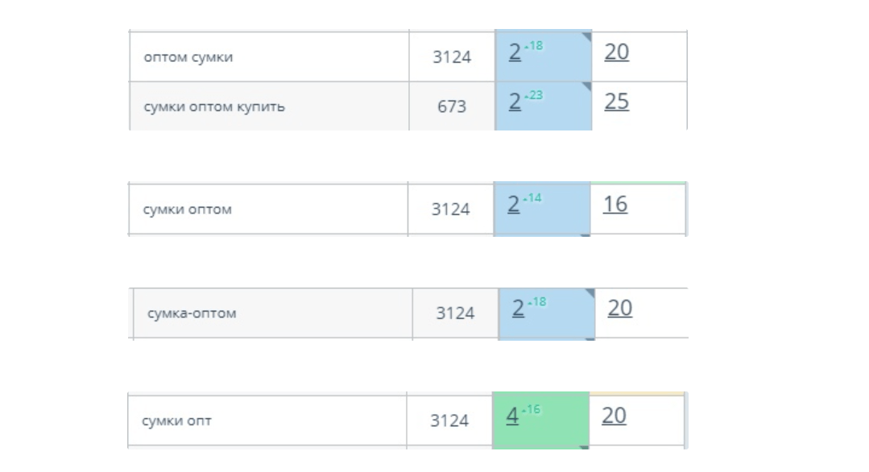This screenshot has height=472, width=869.
Task: Open the 25 link for сумки оптом купить
Action: coord(616,102)
